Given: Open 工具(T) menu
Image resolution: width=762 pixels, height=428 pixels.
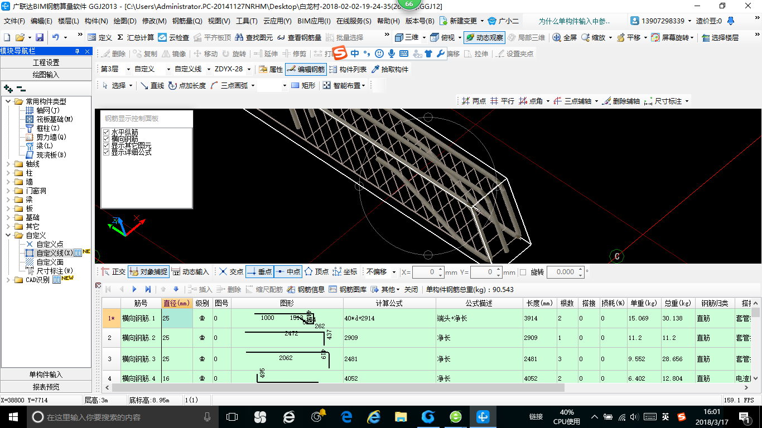Looking at the screenshot, I should [x=247, y=21].
